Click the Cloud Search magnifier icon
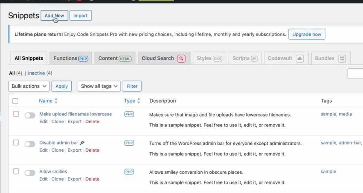 pos(181,59)
